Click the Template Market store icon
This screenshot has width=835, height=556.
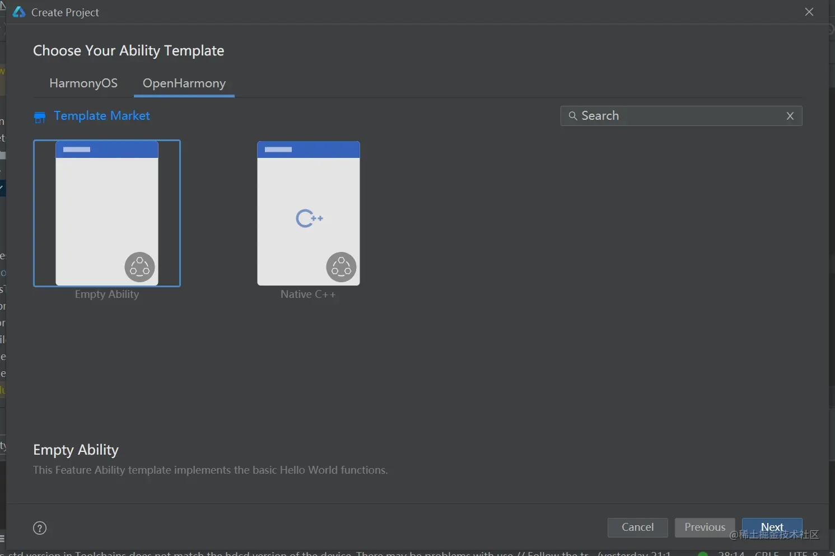point(40,116)
